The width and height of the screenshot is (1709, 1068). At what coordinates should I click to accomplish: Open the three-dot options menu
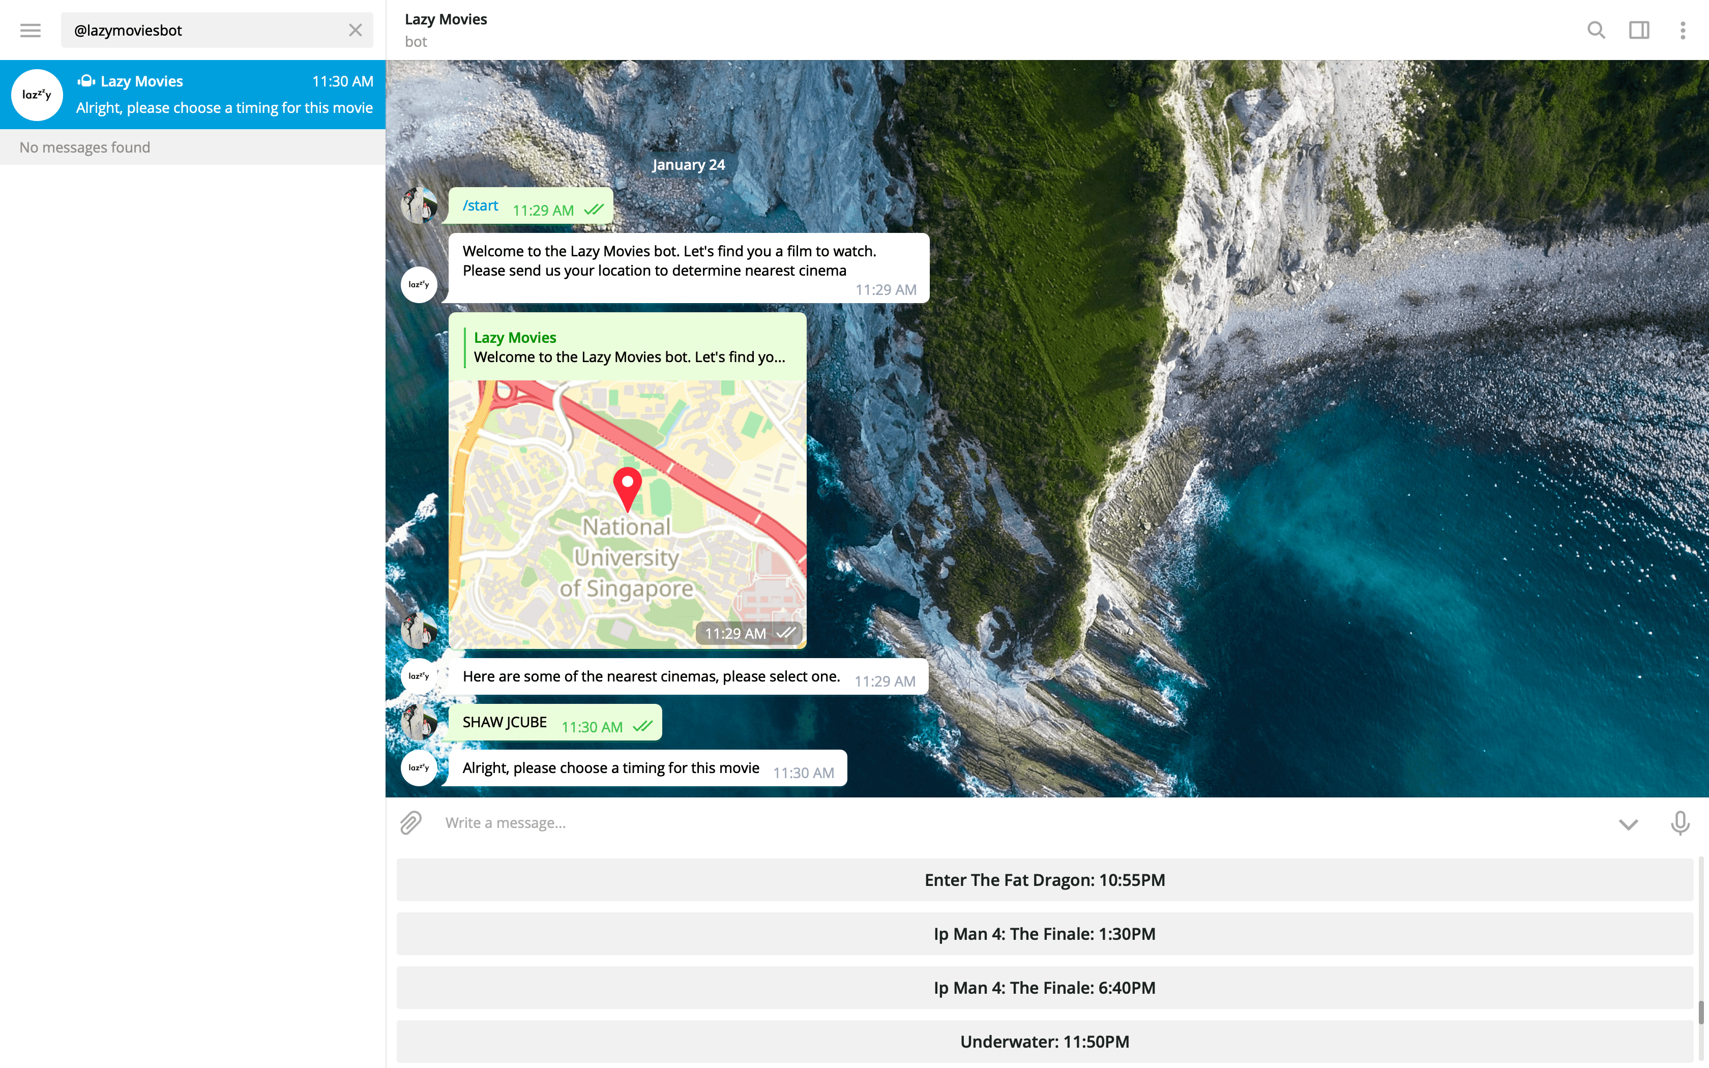click(x=1683, y=31)
